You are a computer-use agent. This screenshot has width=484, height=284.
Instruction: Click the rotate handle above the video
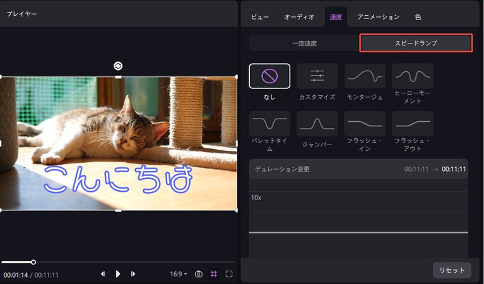coord(118,66)
